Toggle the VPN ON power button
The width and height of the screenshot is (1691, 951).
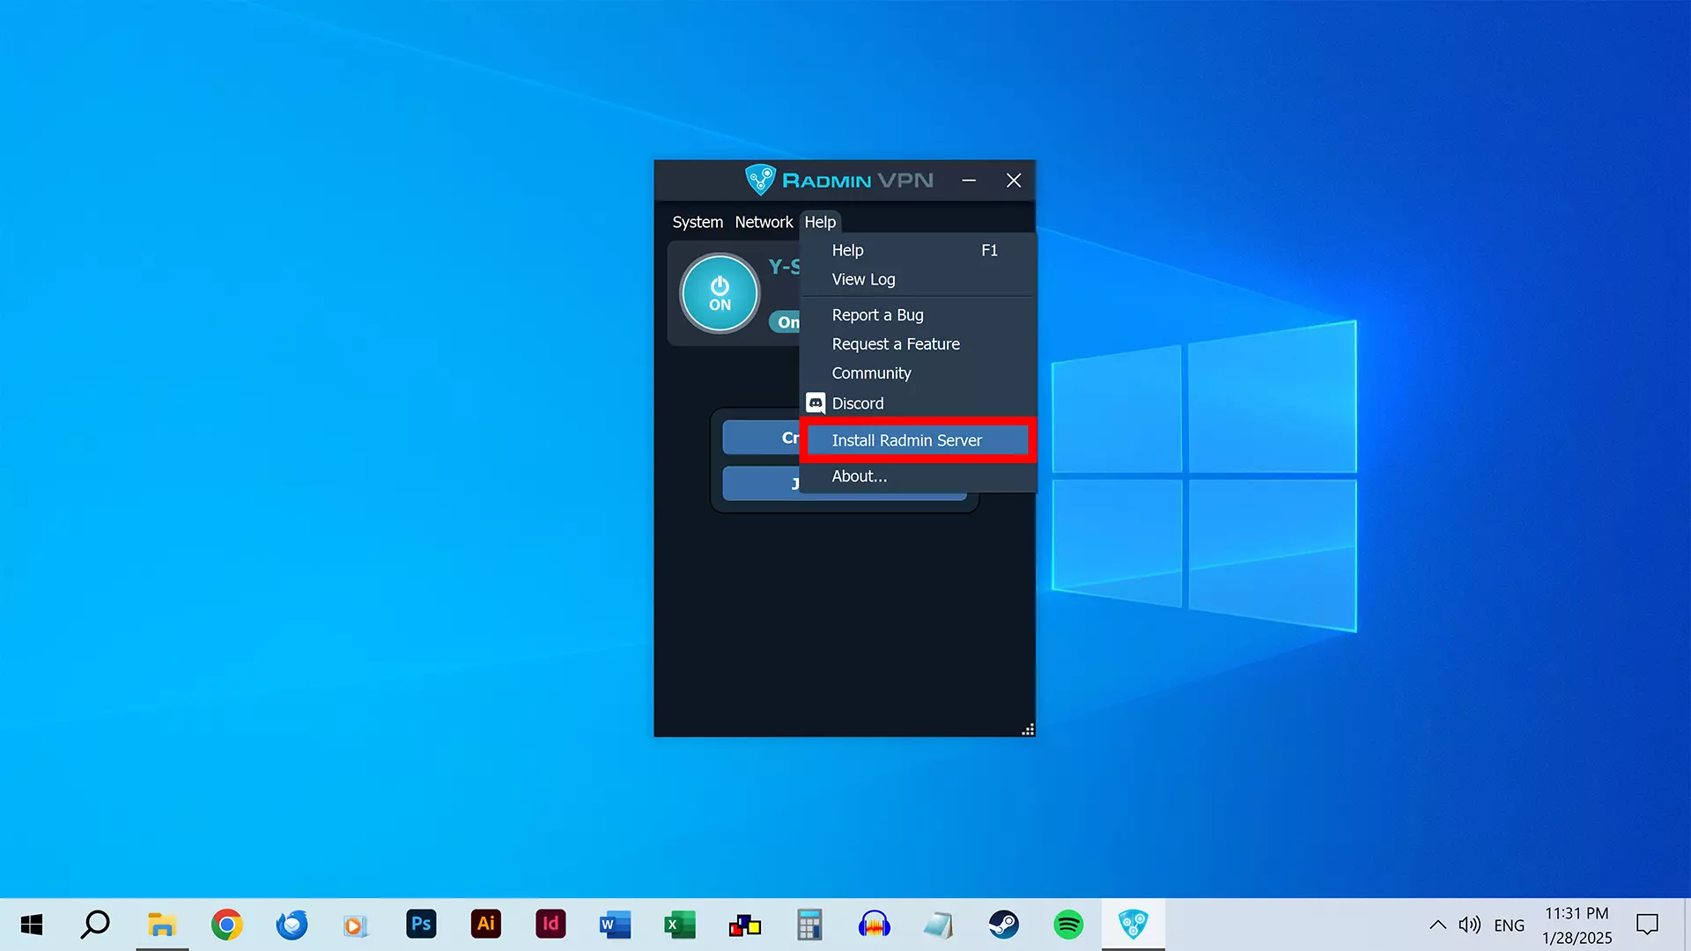[720, 294]
